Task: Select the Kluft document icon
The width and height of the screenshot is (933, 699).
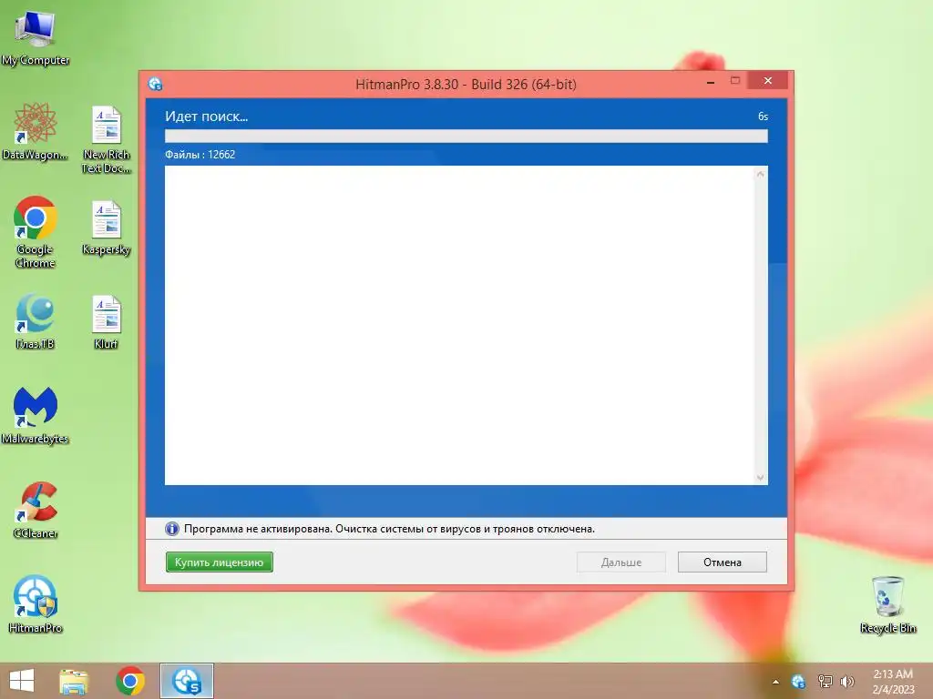Action: pos(107,321)
